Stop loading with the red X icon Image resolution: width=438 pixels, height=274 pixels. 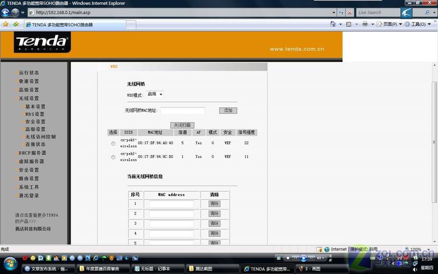[x=349, y=12]
